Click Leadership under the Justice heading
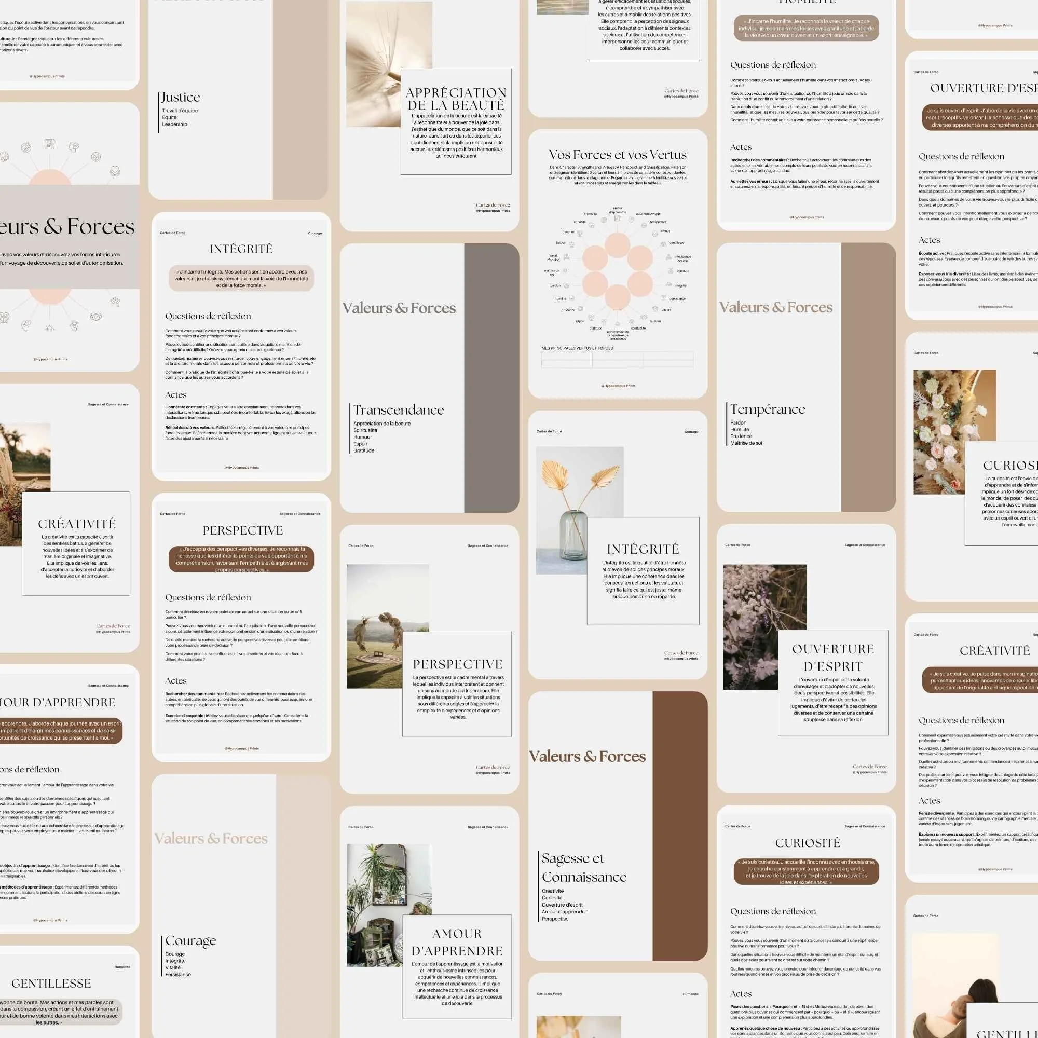Screen dimensions: 1038x1038 click(174, 124)
